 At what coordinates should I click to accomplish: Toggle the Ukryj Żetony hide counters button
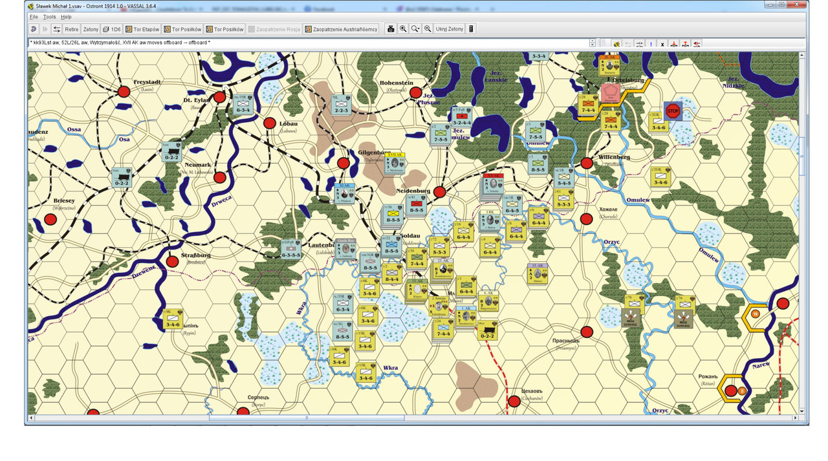(449, 29)
